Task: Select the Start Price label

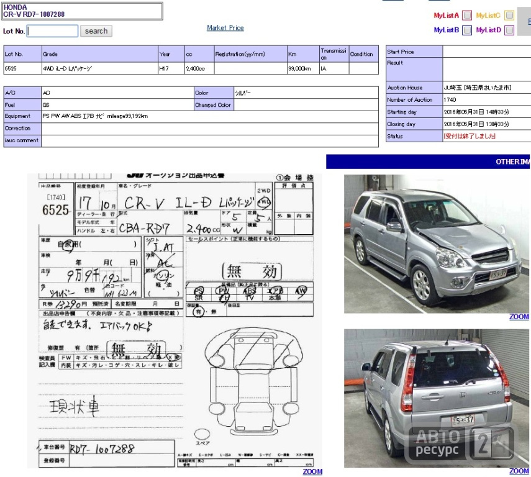Action: tap(401, 52)
